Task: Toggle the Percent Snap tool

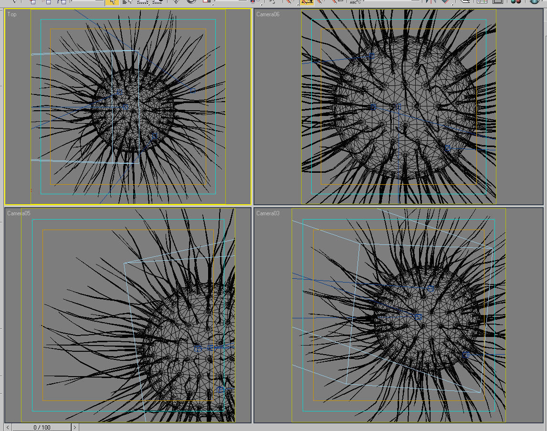Action: [x=321, y=2]
